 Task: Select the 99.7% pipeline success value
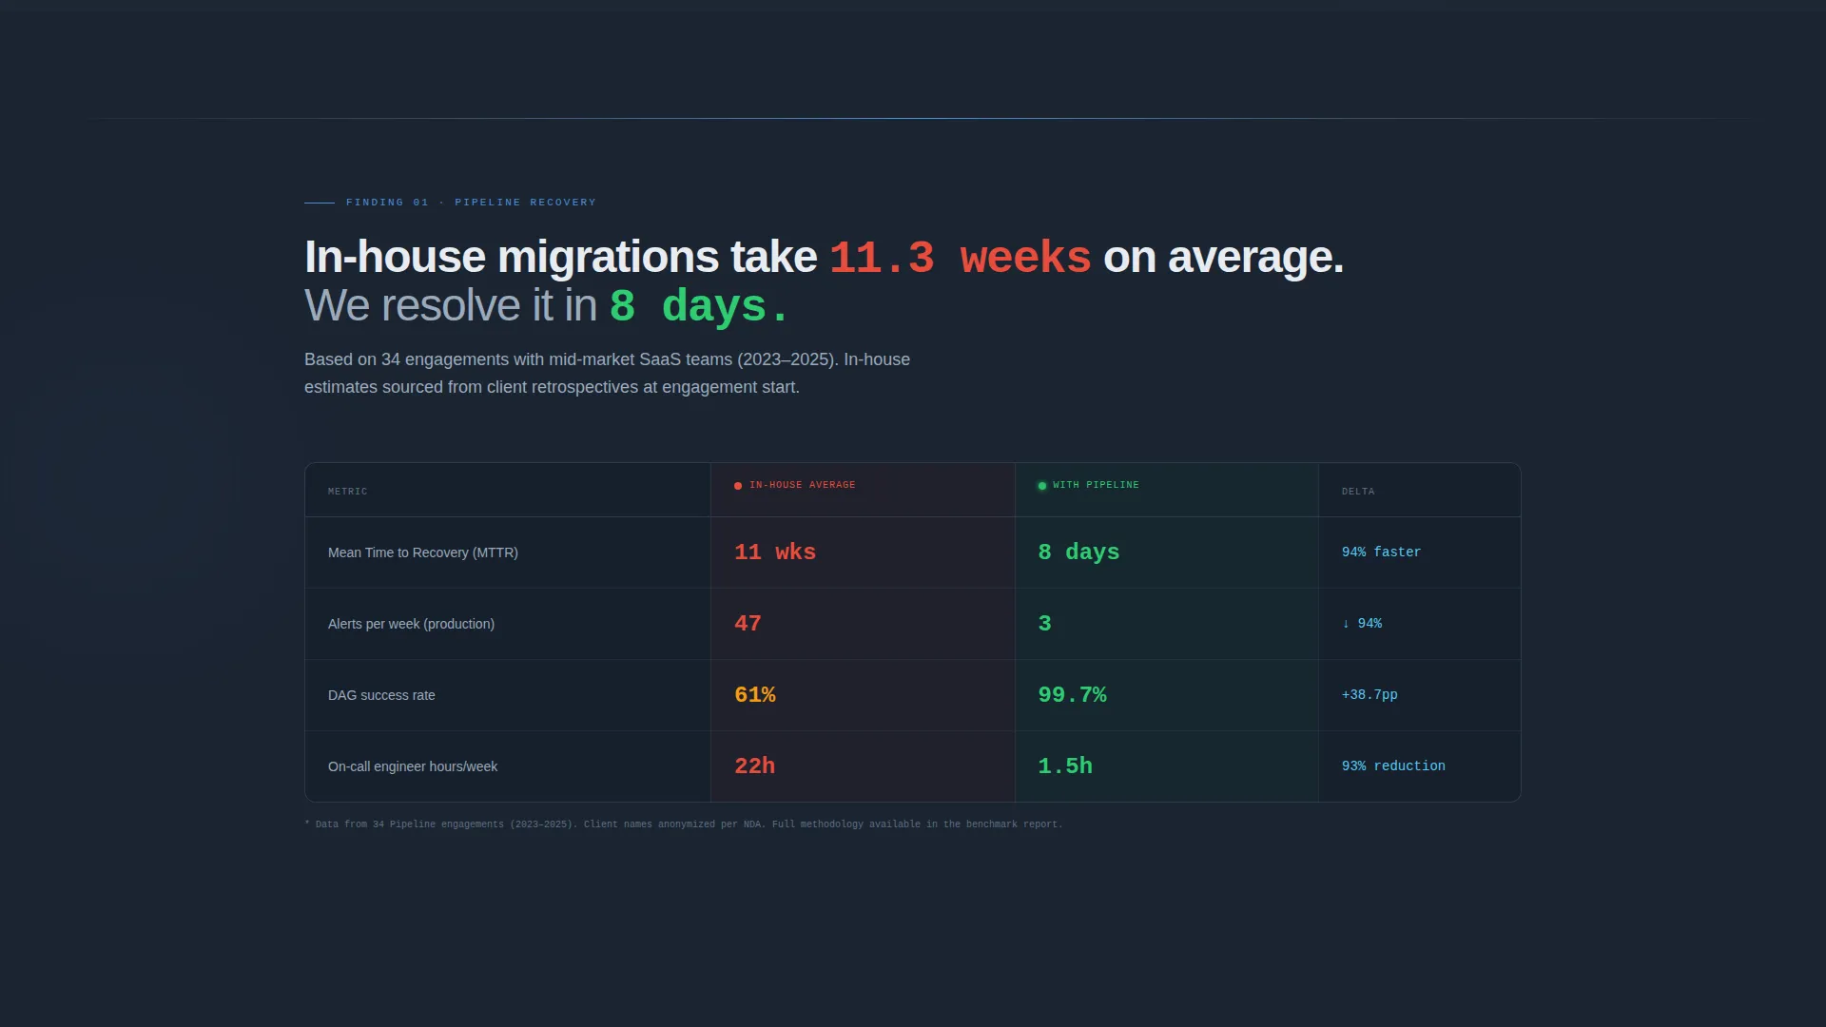1073,695
